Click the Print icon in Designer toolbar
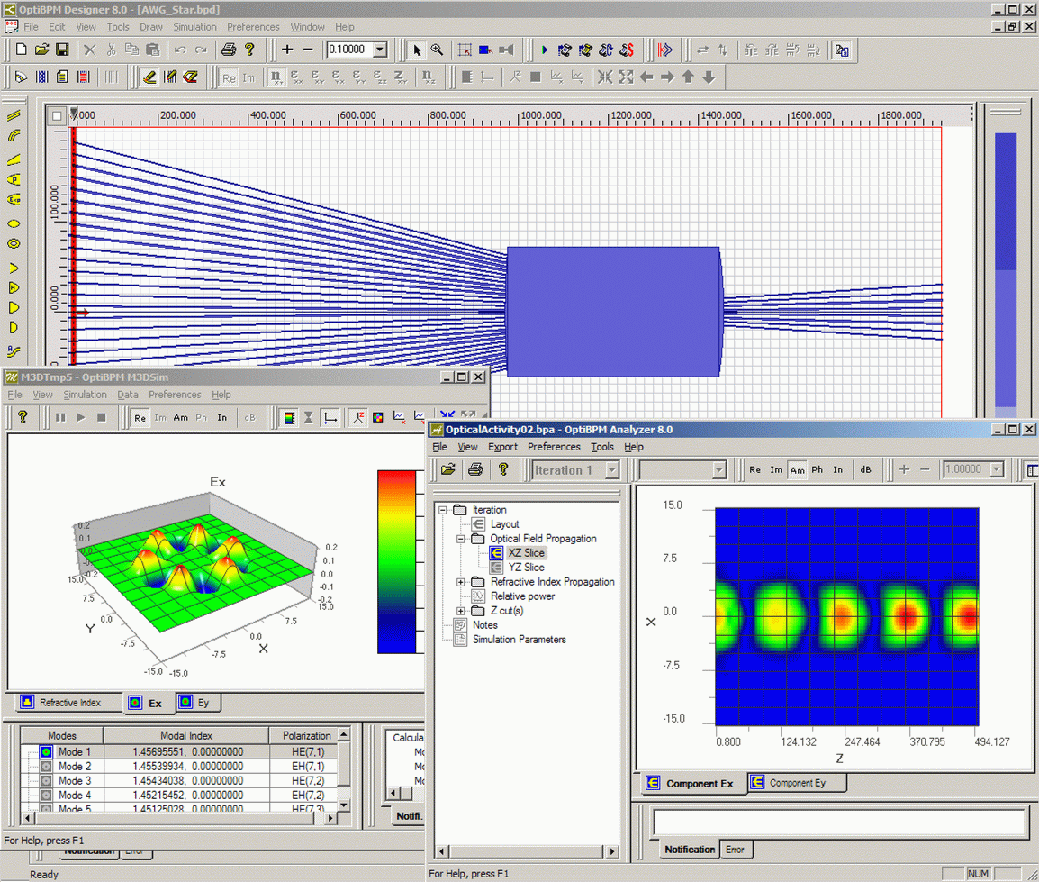 pyautogui.click(x=229, y=50)
